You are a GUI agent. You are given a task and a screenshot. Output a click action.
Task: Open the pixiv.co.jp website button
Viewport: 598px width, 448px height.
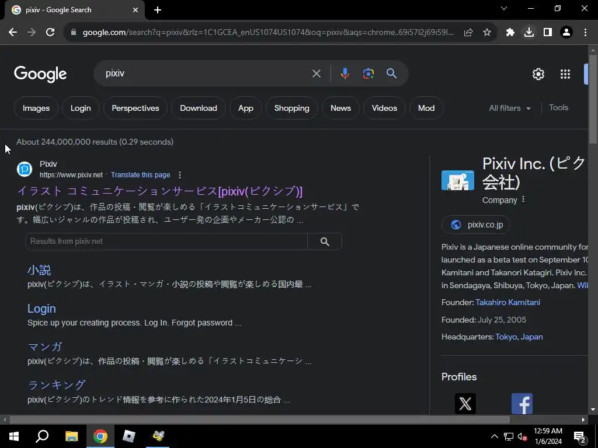click(x=476, y=225)
